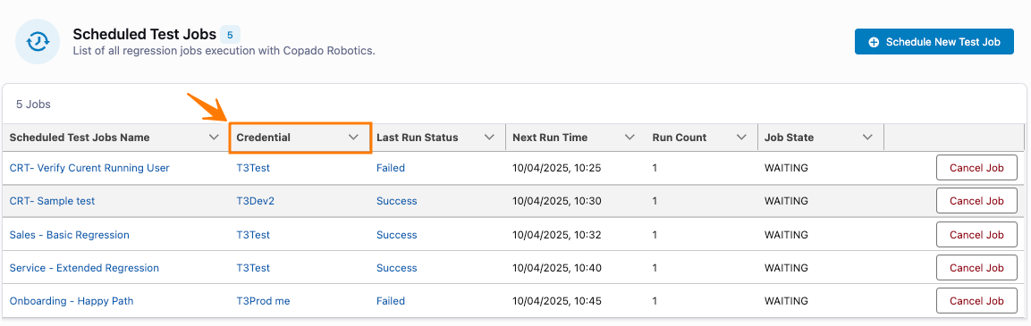Open Last Run Status column chevron

click(x=489, y=138)
